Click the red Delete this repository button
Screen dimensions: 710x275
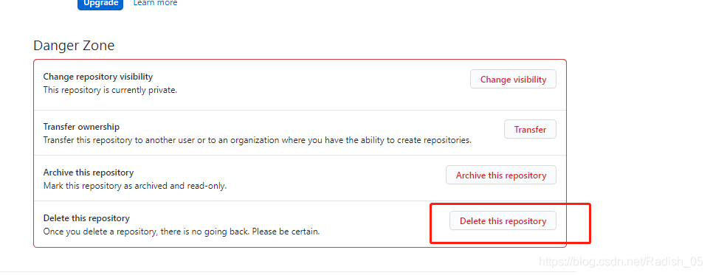[503, 220]
